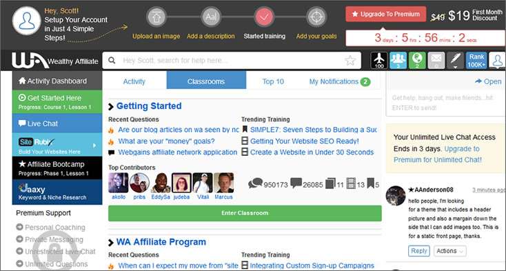The image size is (506, 271).
Task: Click judeba contributor avatar
Action: coord(181,183)
